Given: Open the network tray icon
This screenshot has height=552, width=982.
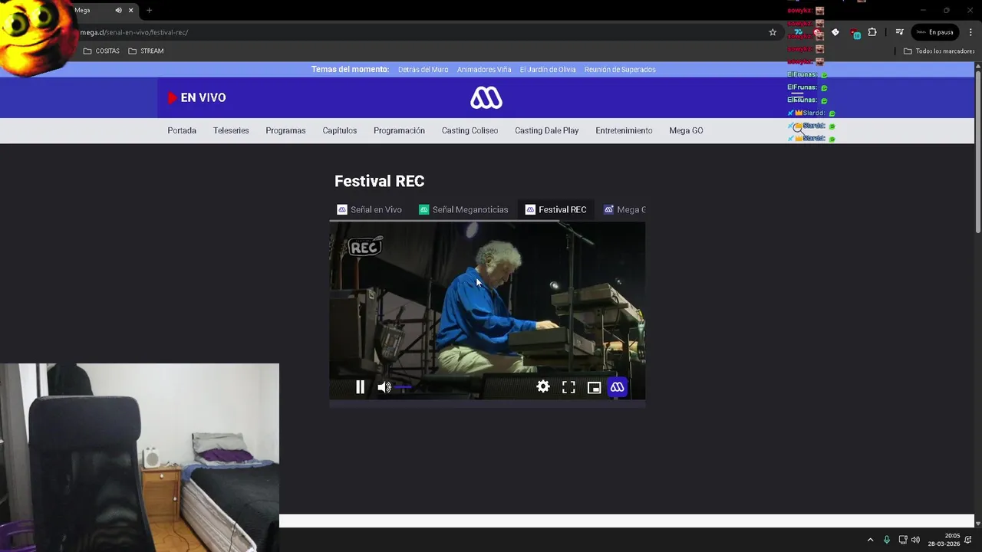Looking at the screenshot, I should tap(903, 540).
